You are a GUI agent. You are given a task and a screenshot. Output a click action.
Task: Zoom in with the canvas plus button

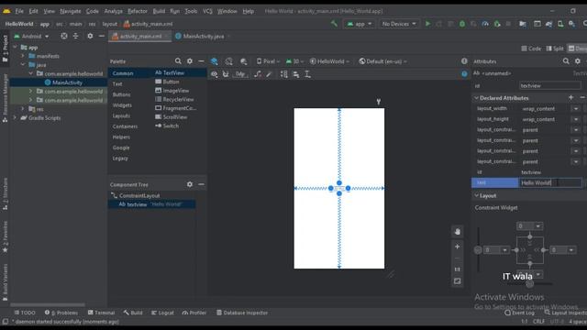pyautogui.click(x=457, y=247)
